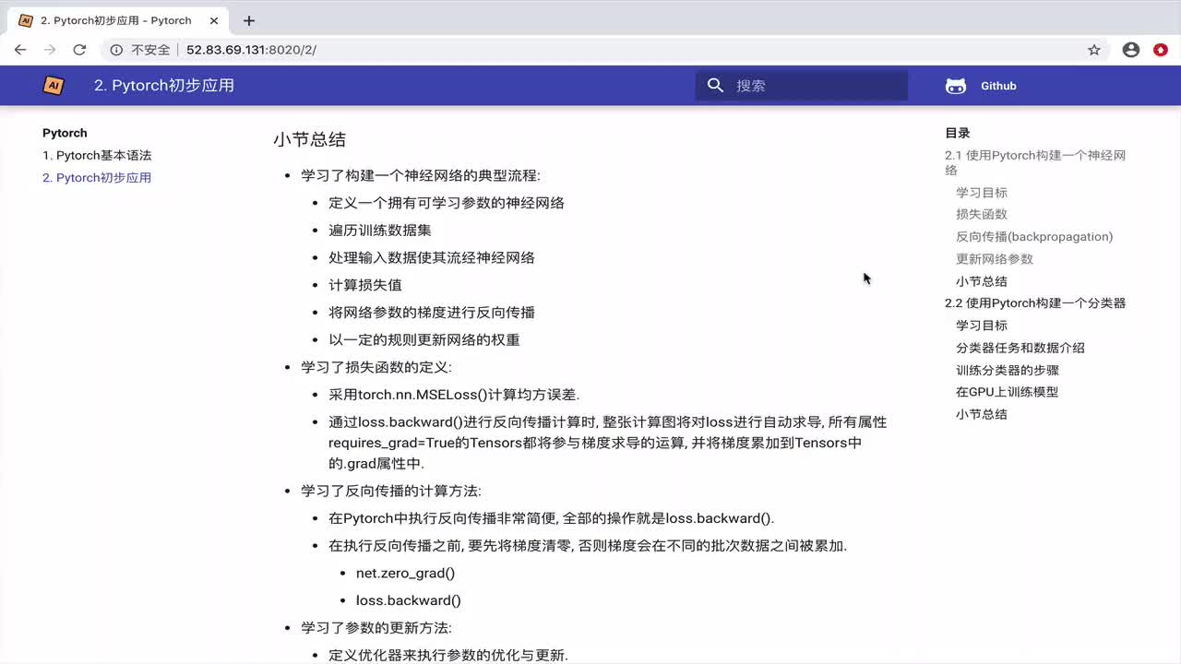Jump to 在GPU上训练模型 in contents
Viewport: 1181px width, 664px height.
(1008, 392)
